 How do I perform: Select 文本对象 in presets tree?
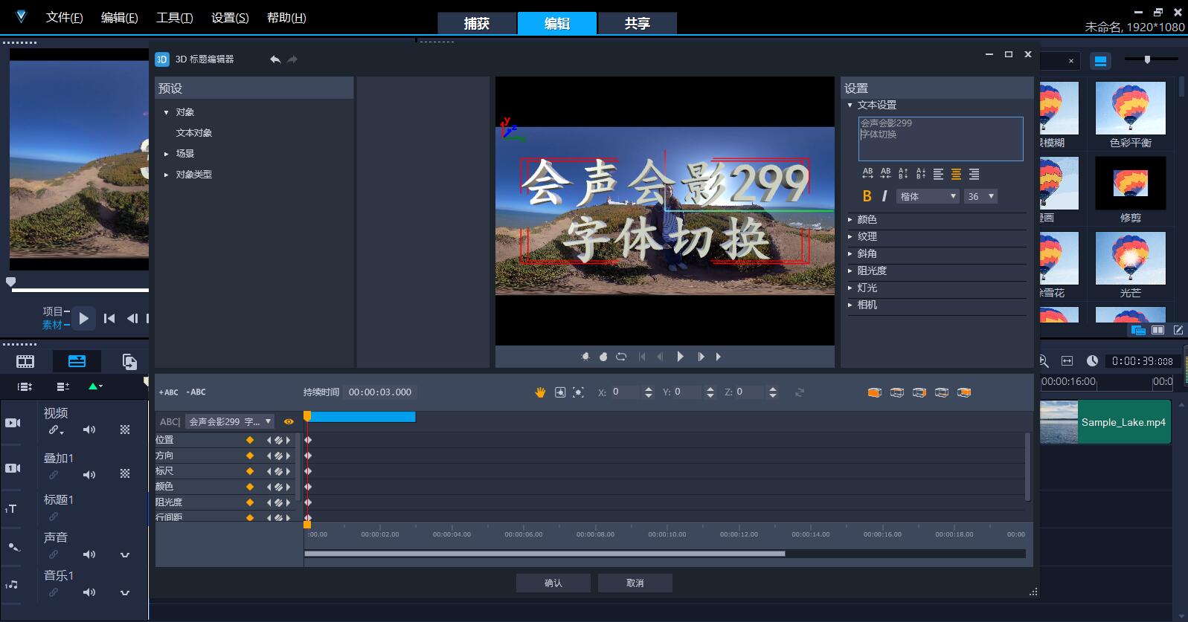[194, 133]
